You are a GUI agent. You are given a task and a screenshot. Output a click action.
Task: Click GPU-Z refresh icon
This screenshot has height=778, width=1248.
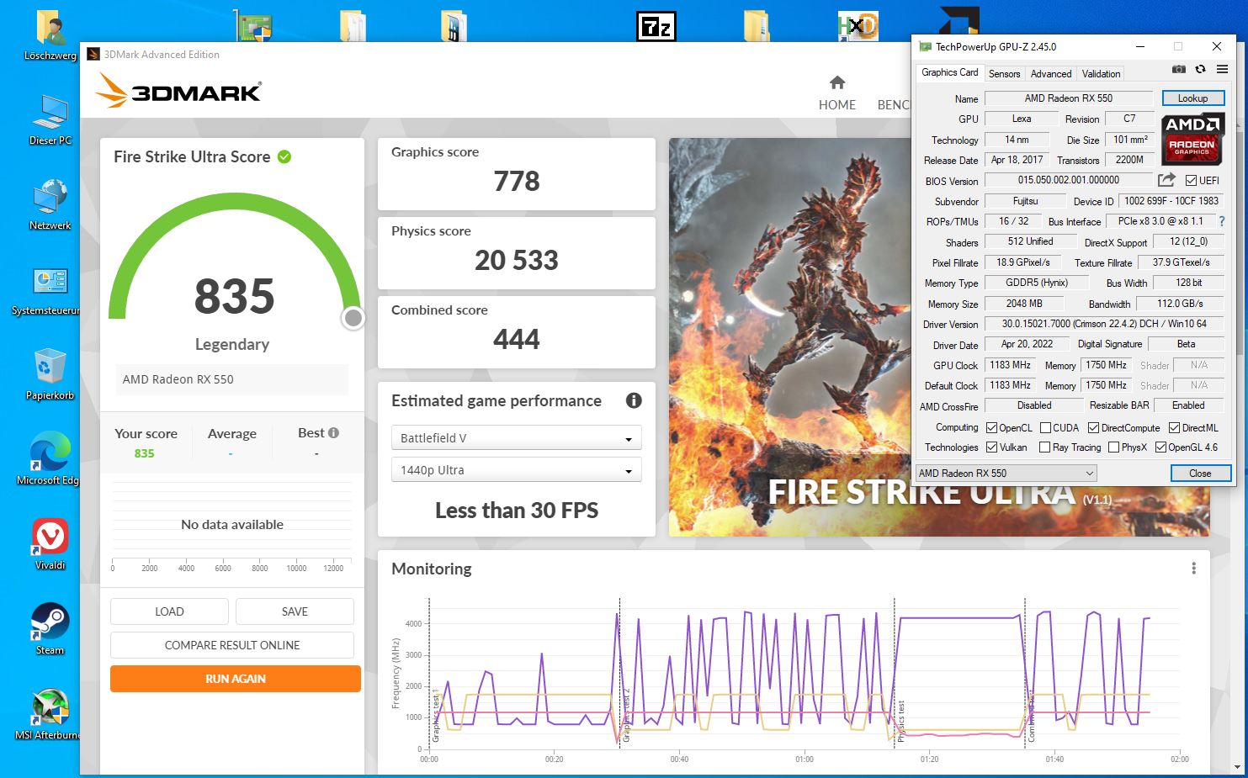click(x=1200, y=69)
